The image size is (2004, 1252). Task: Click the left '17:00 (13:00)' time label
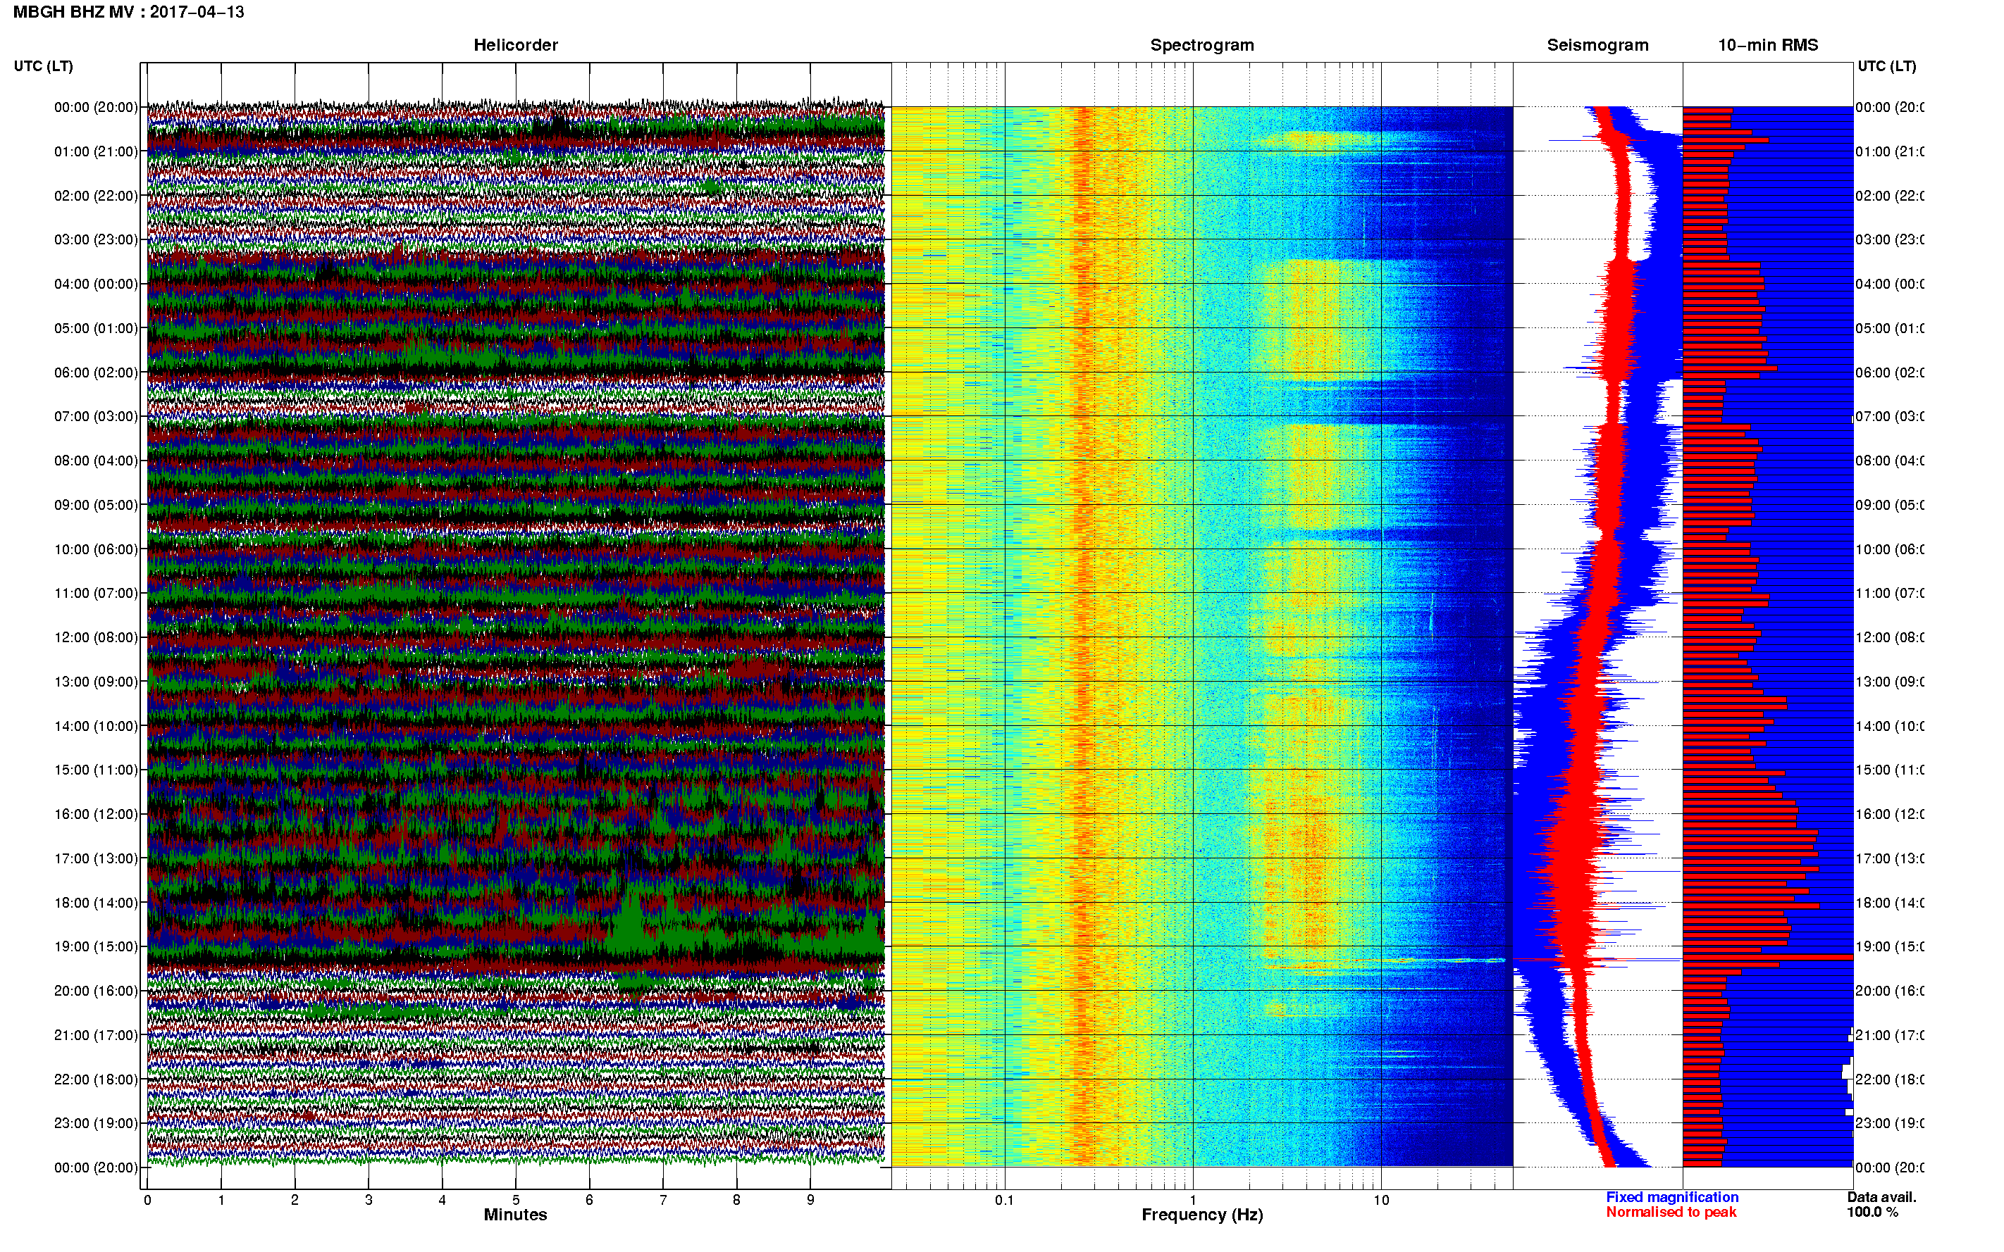click(x=96, y=858)
